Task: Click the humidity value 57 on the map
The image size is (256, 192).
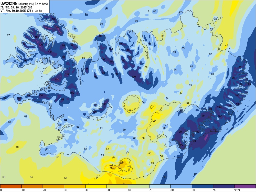Action: click(181, 93)
